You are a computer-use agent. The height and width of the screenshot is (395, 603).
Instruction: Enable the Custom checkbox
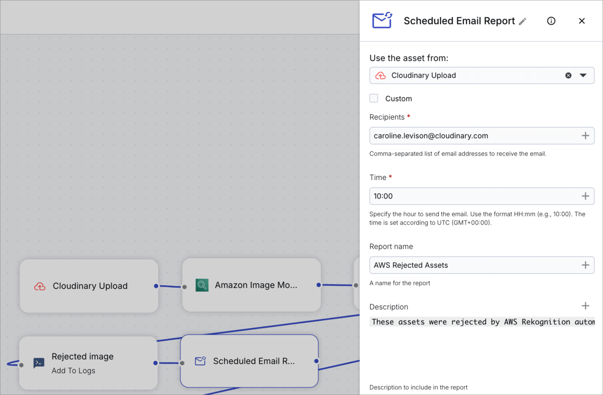374,98
